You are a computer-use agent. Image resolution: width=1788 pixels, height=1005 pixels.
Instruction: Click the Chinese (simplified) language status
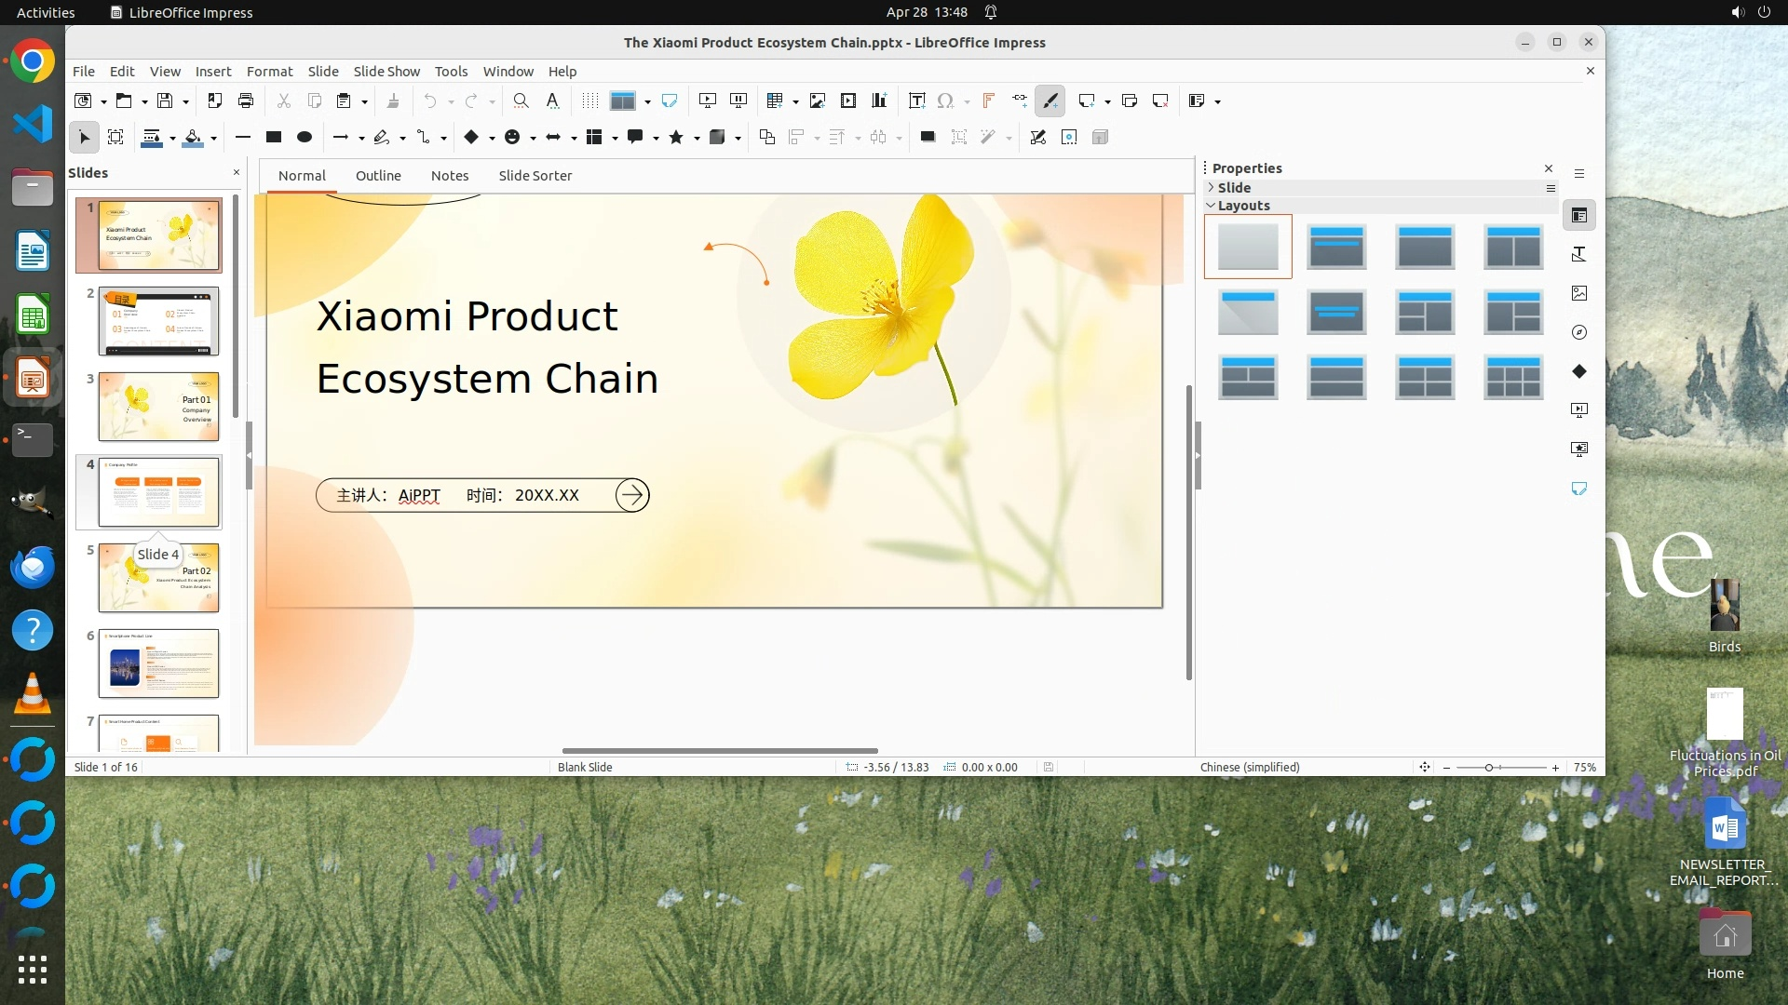(x=1250, y=767)
